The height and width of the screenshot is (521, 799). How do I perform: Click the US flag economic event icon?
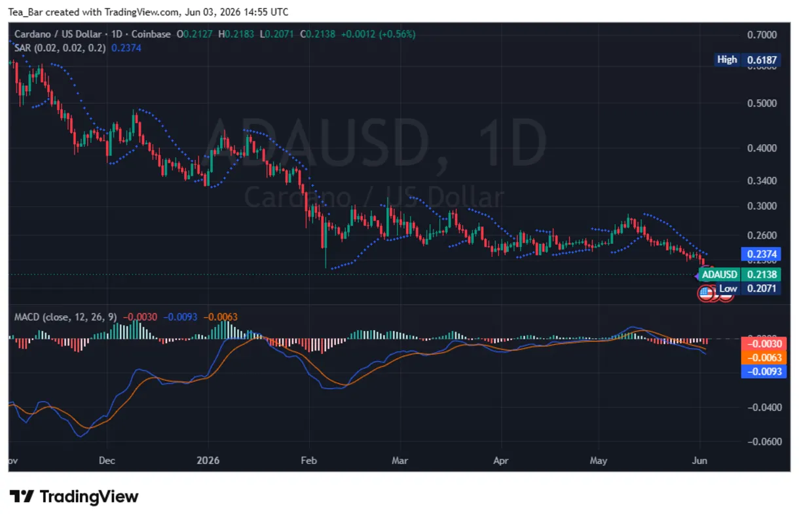click(x=705, y=293)
